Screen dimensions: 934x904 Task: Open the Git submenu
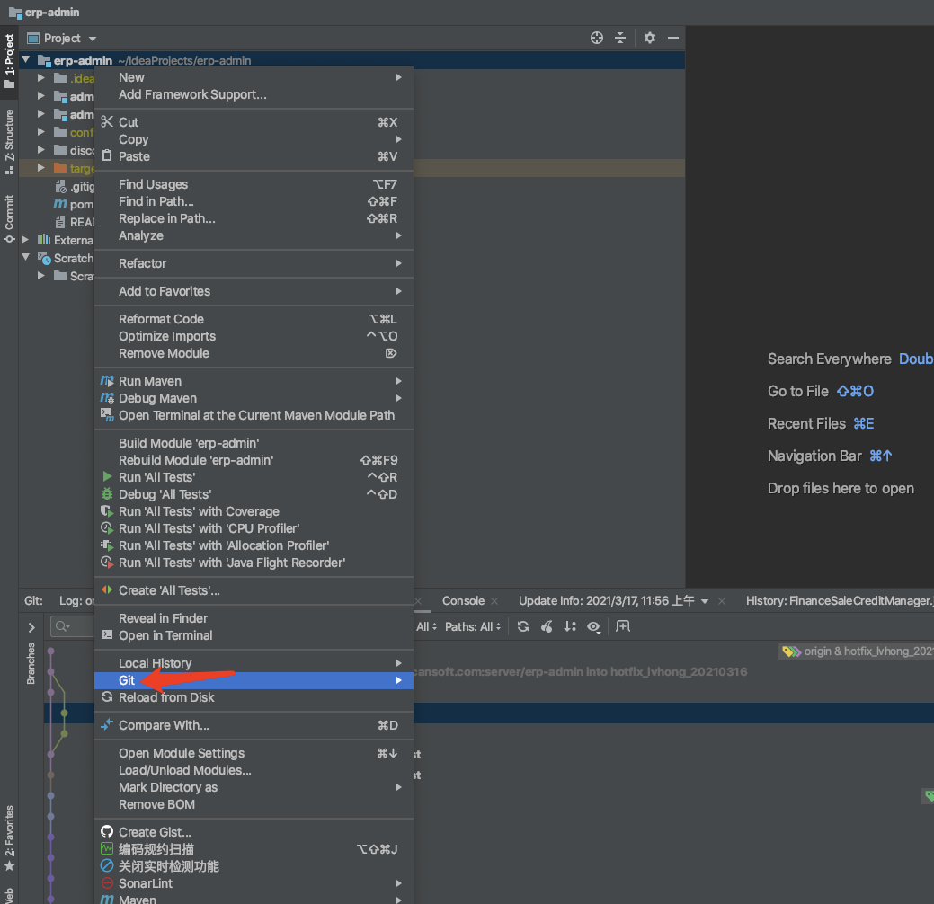(x=254, y=680)
